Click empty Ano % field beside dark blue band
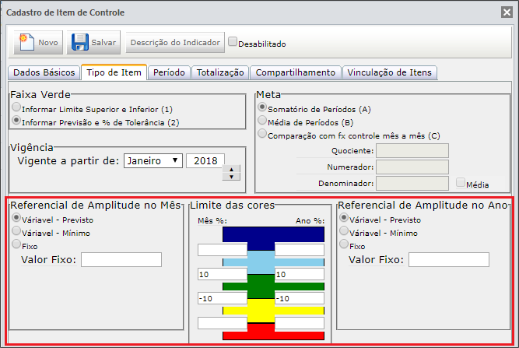The image size is (519, 348). (x=300, y=250)
